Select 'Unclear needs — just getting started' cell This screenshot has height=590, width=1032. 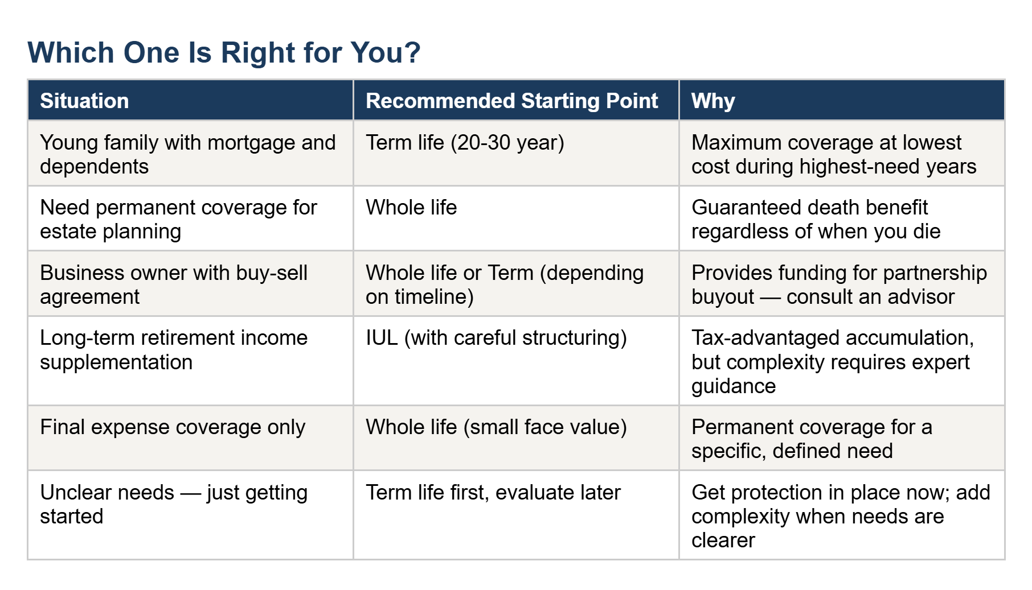[x=190, y=515]
